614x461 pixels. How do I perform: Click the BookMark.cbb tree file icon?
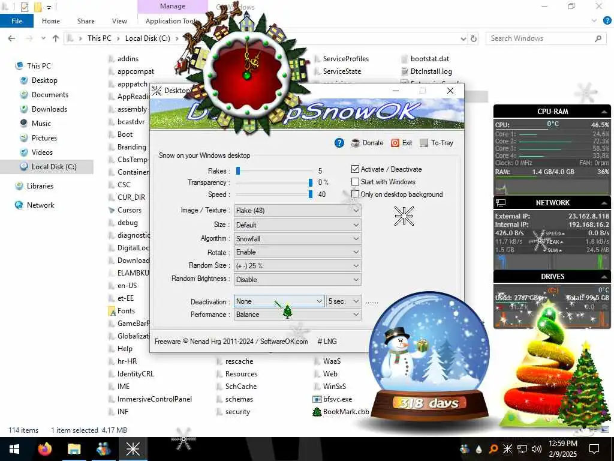[x=317, y=412]
